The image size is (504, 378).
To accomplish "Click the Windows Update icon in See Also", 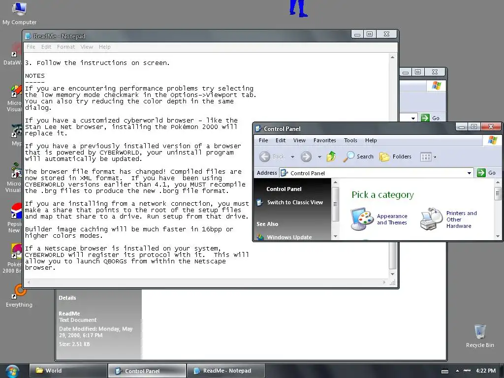I will (x=260, y=237).
